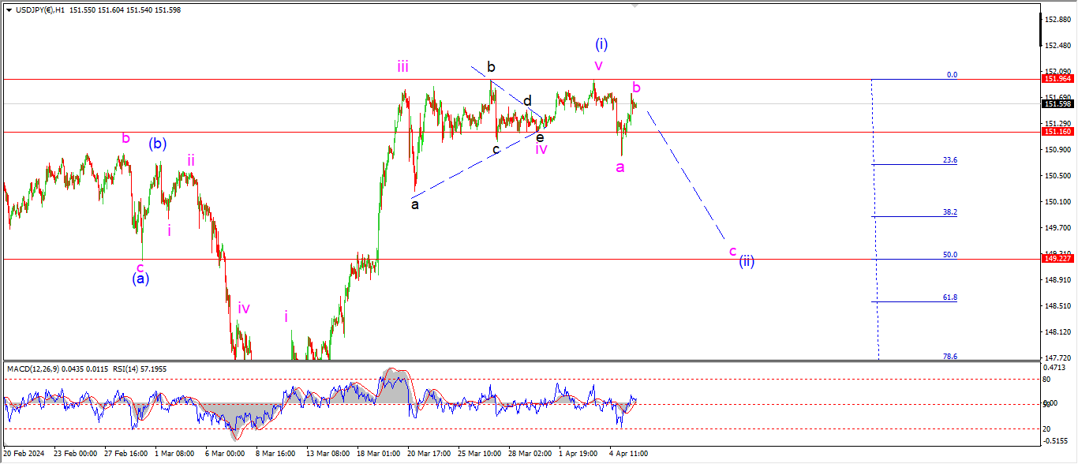Click the Fibonacci 38.2 level label
The height and width of the screenshot is (464, 1078).
click(949, 212)
